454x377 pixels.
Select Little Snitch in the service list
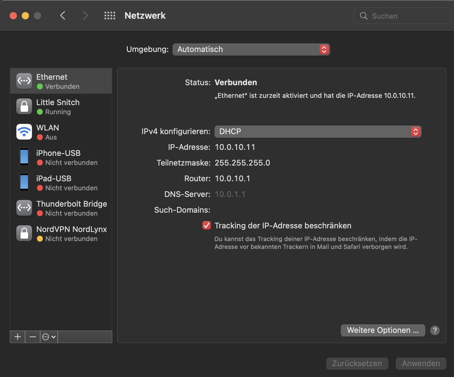coord(61,106)
